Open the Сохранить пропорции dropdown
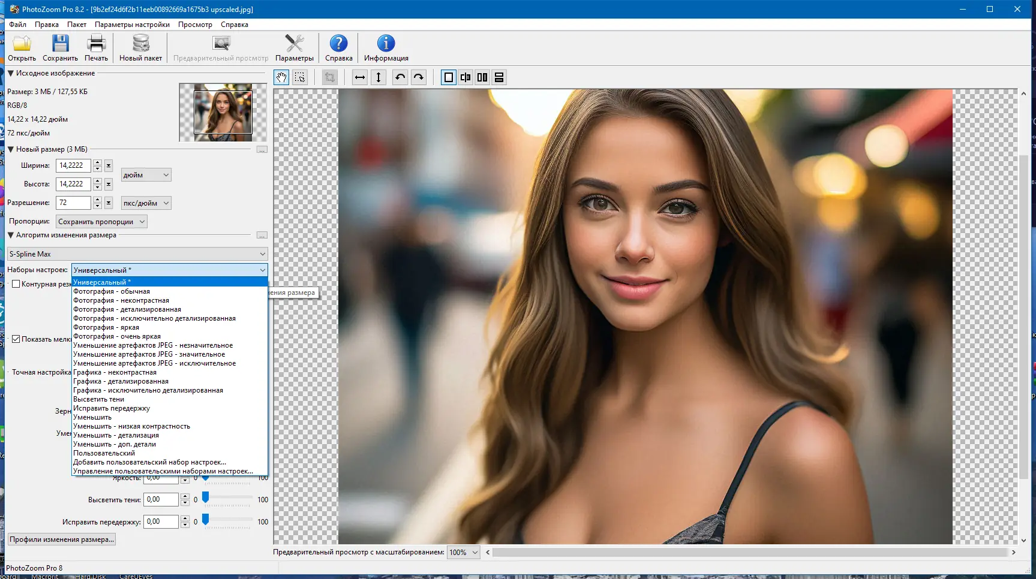 coord(101,222)
